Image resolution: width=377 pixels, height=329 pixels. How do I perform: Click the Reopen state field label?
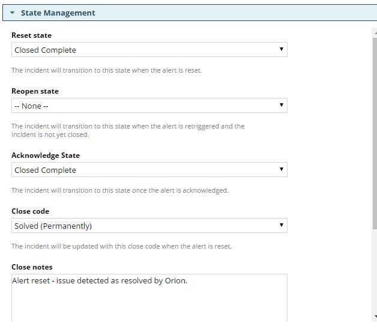tap(35, 91)
